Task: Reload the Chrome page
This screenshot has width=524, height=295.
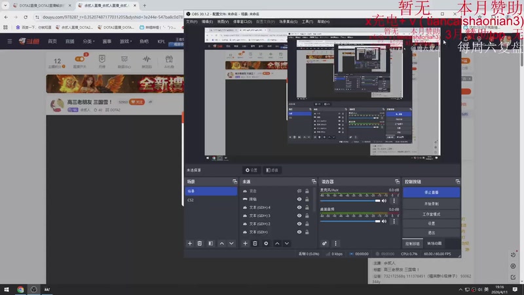Action: pos(26,17)
